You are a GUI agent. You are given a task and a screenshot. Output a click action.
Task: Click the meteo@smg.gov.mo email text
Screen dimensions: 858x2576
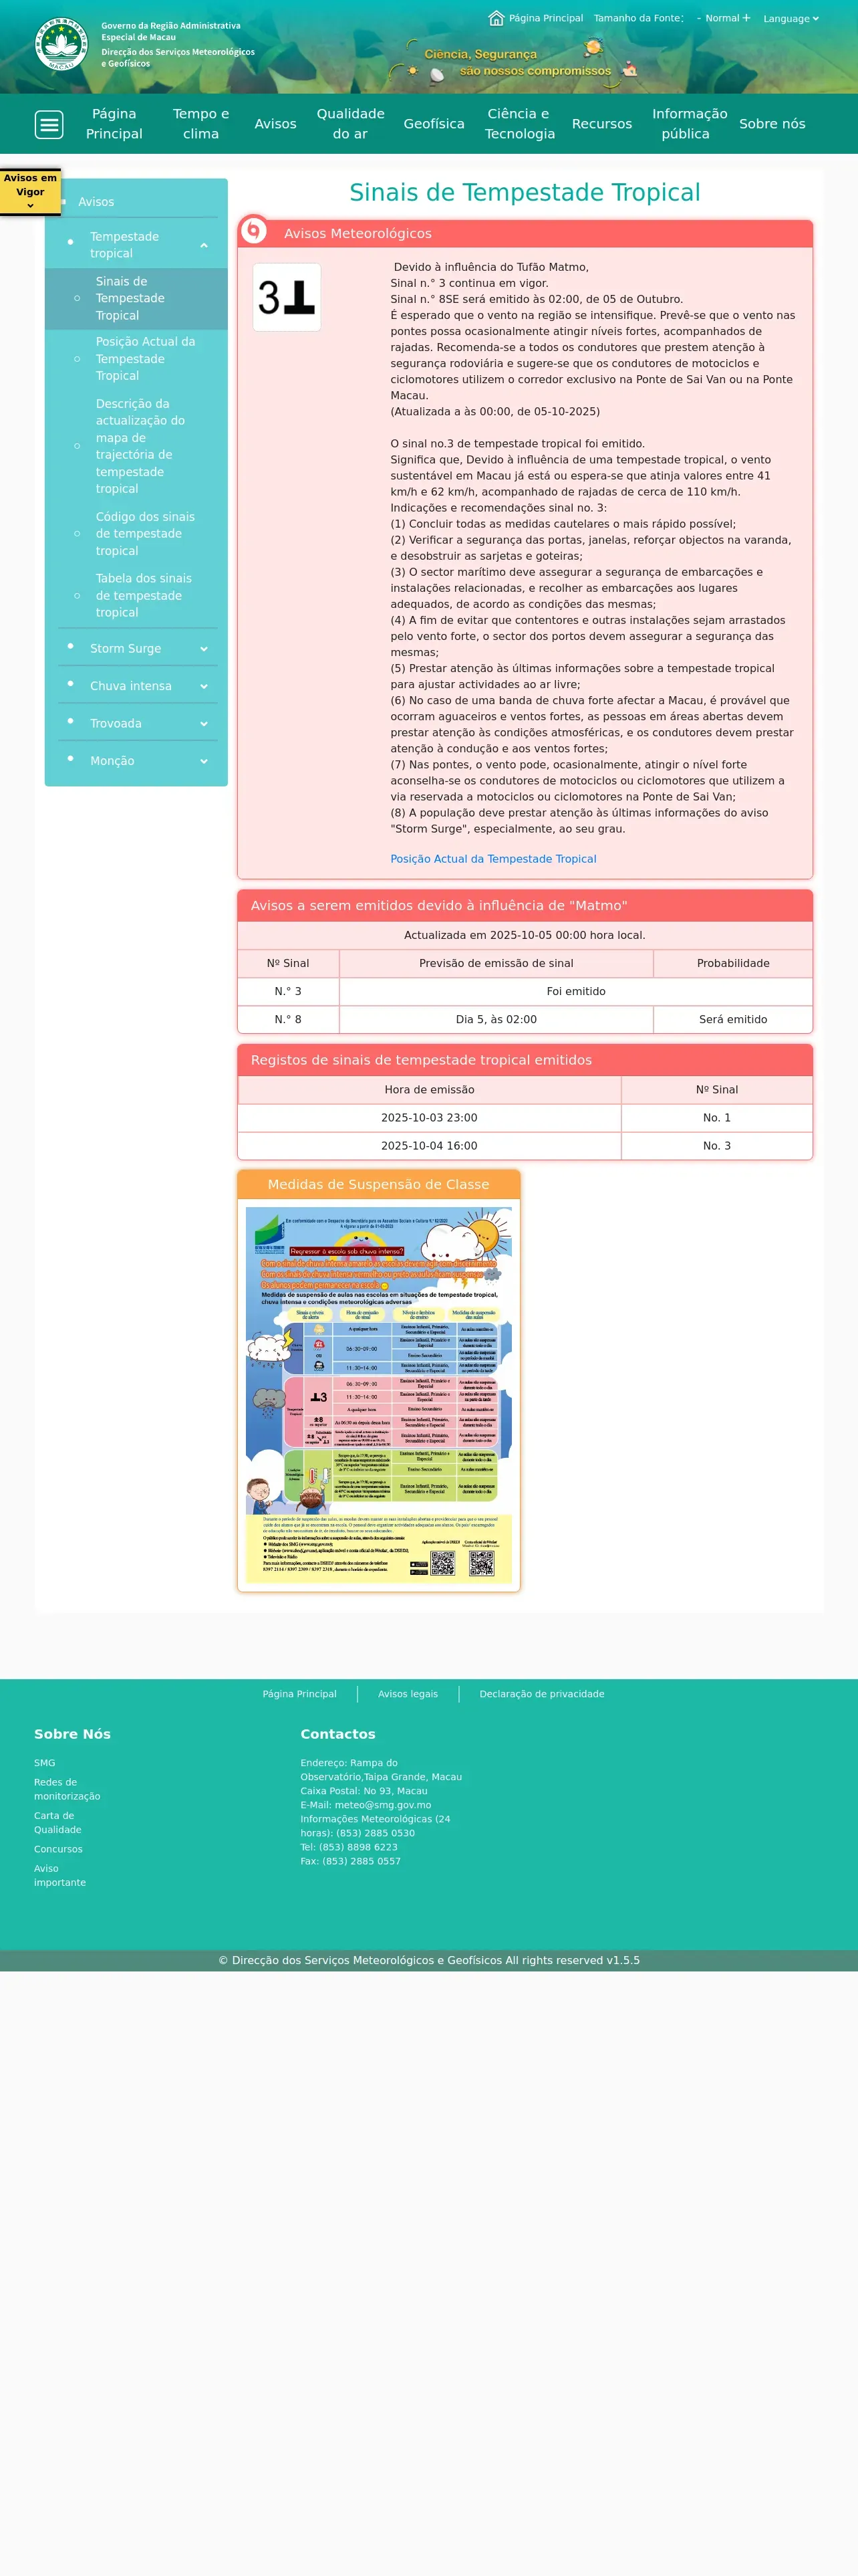coord(382,1805)
